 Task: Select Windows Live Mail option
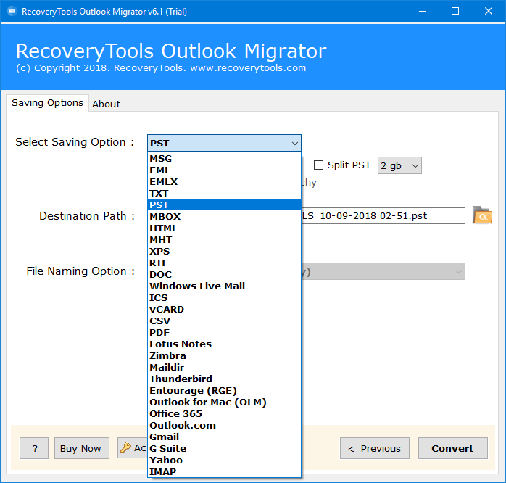[224, 286]
